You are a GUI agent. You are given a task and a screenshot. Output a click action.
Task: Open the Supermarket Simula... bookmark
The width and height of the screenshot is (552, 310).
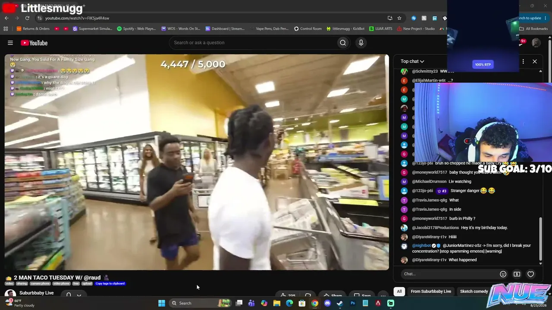point(93,29)
